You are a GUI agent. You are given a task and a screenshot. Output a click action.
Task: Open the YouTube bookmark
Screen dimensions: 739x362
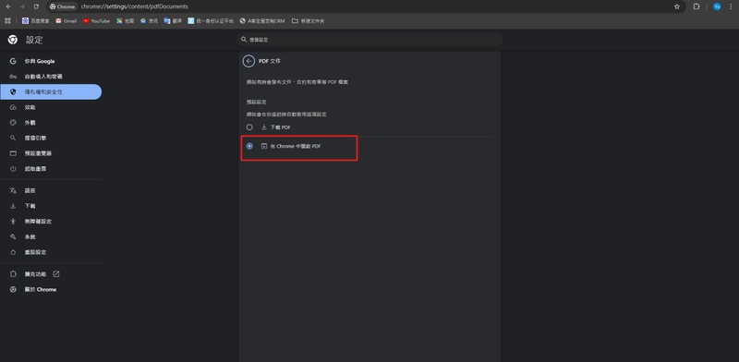[x=96, y=20]
